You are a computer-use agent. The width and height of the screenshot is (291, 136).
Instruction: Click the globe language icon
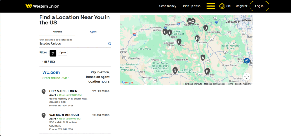[222, 6]
